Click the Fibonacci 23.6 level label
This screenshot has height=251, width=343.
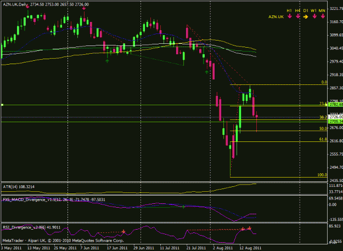323,104
